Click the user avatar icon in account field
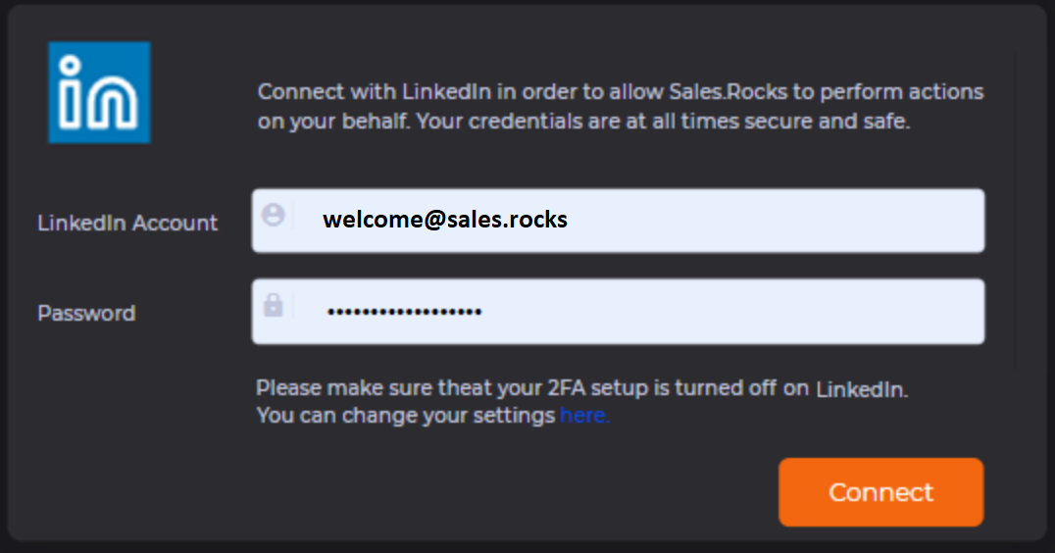 point(274,216)
